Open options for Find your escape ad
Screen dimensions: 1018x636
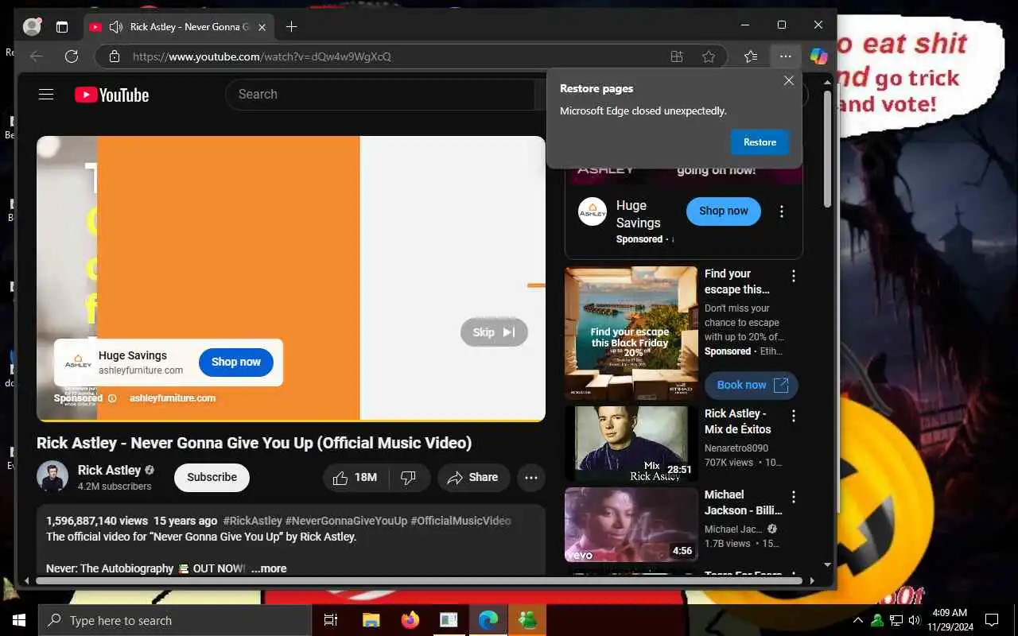(793, 276)
